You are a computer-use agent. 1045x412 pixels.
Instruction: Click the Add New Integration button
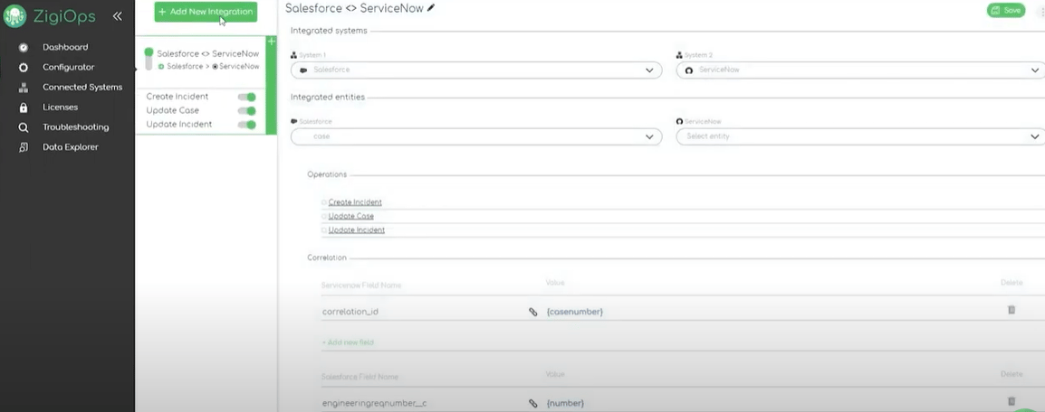click(x=206, y=12)
